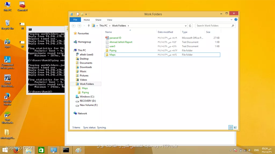Click the Properties quick access icon
The width and height of the screenshot is (275, 154).
(78, 14)
